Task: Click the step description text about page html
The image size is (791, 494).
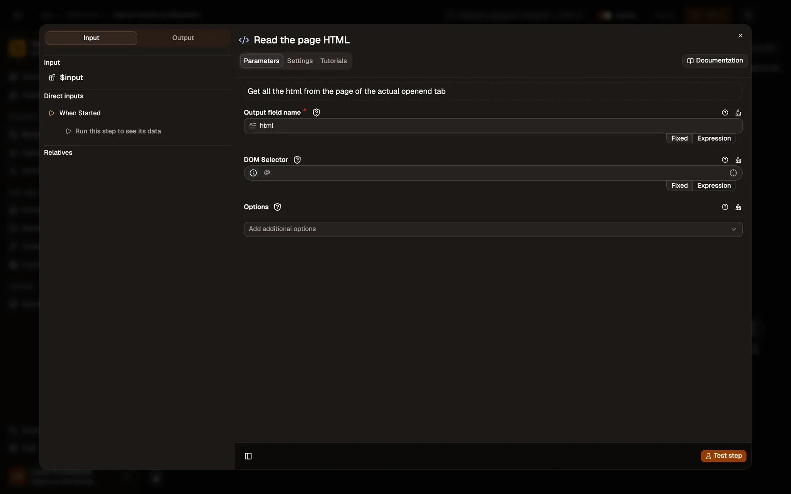Action: [x=346, y=91]
